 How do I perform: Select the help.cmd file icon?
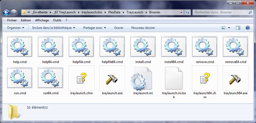point(20,47)
